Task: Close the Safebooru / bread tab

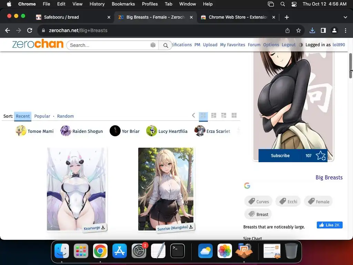Action: pyautogui.click(x=109, y=17)
